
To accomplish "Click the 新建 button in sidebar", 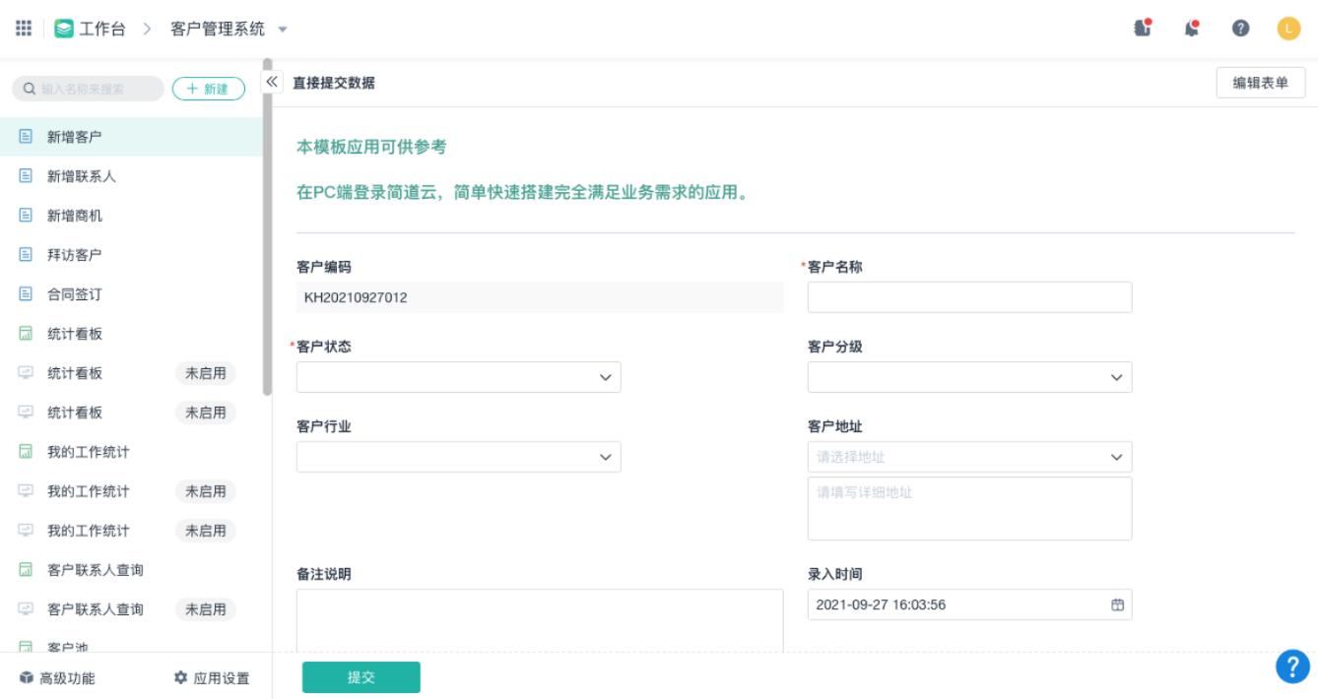I will (208, 89).
